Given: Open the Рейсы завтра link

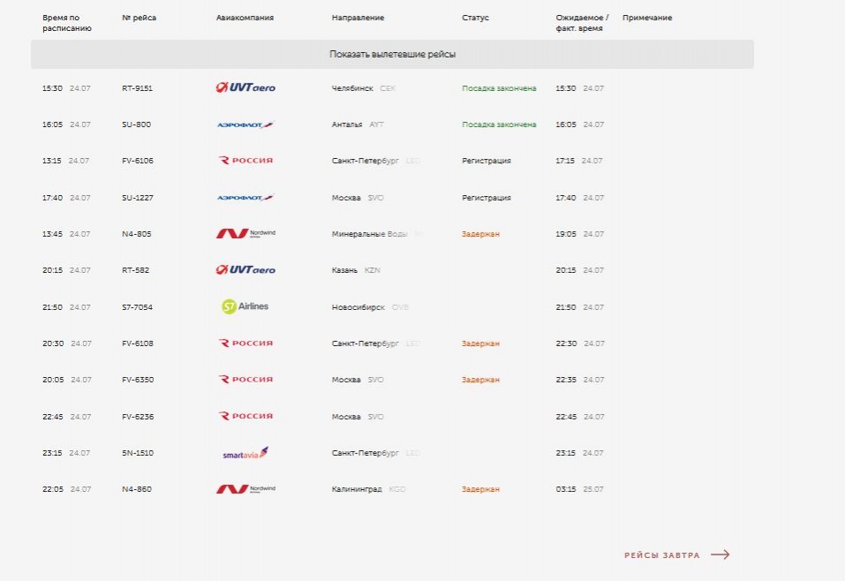Looking at the screenshot, I should point(661,555).
